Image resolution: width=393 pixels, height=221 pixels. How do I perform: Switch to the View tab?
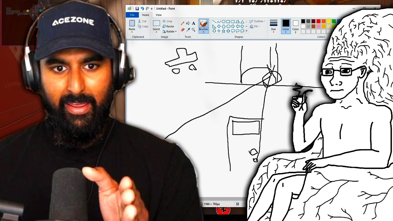[158, 15]
